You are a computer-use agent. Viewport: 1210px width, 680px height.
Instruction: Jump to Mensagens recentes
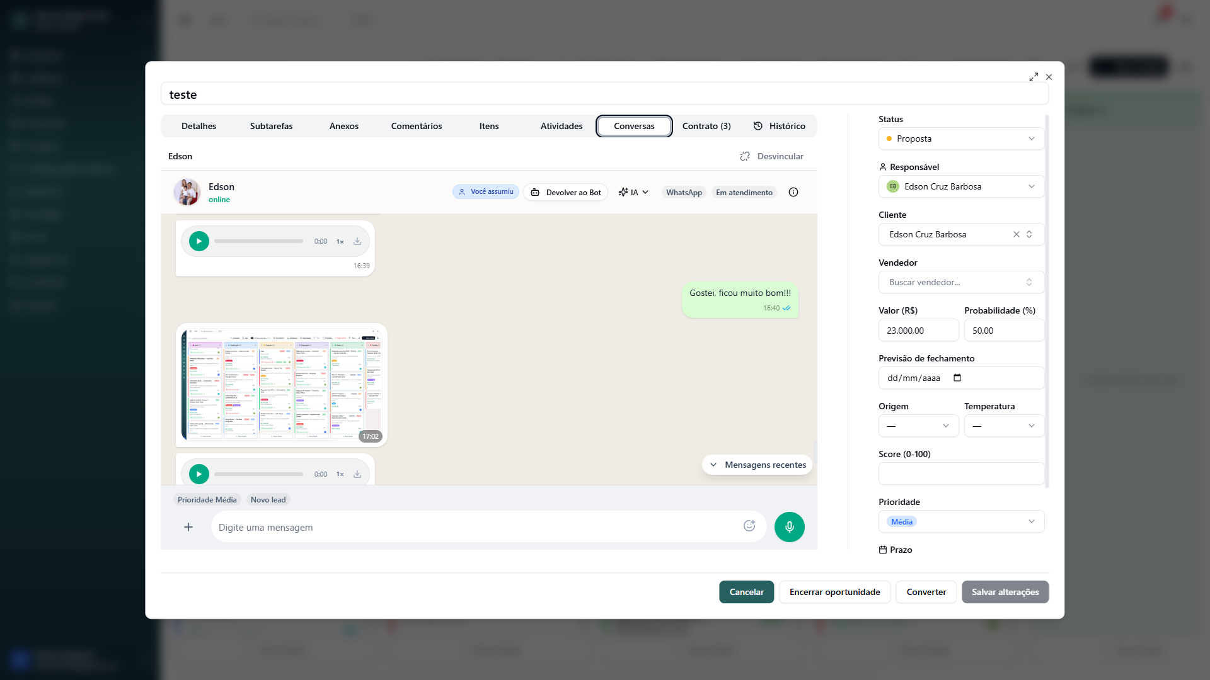pyautogui.click(x=757, y=465)
